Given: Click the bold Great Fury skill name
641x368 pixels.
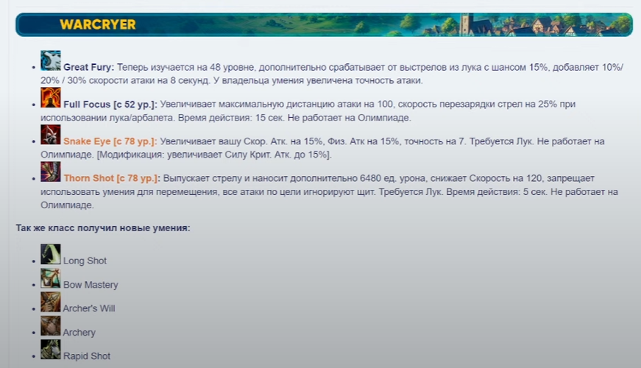Looking at the screenshot, I should (x=89, y=68).
